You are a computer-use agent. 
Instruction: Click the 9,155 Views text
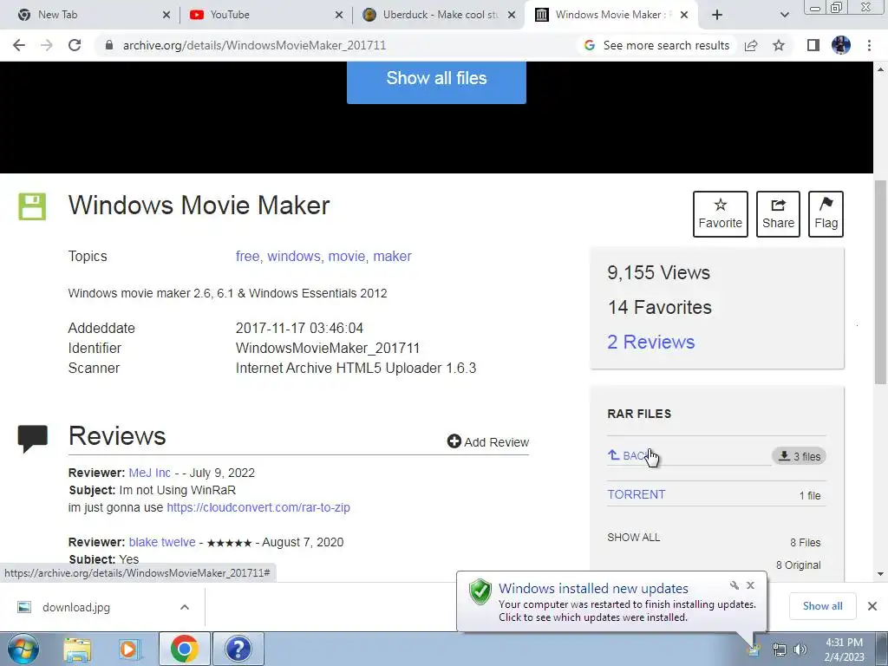(659, 272)
